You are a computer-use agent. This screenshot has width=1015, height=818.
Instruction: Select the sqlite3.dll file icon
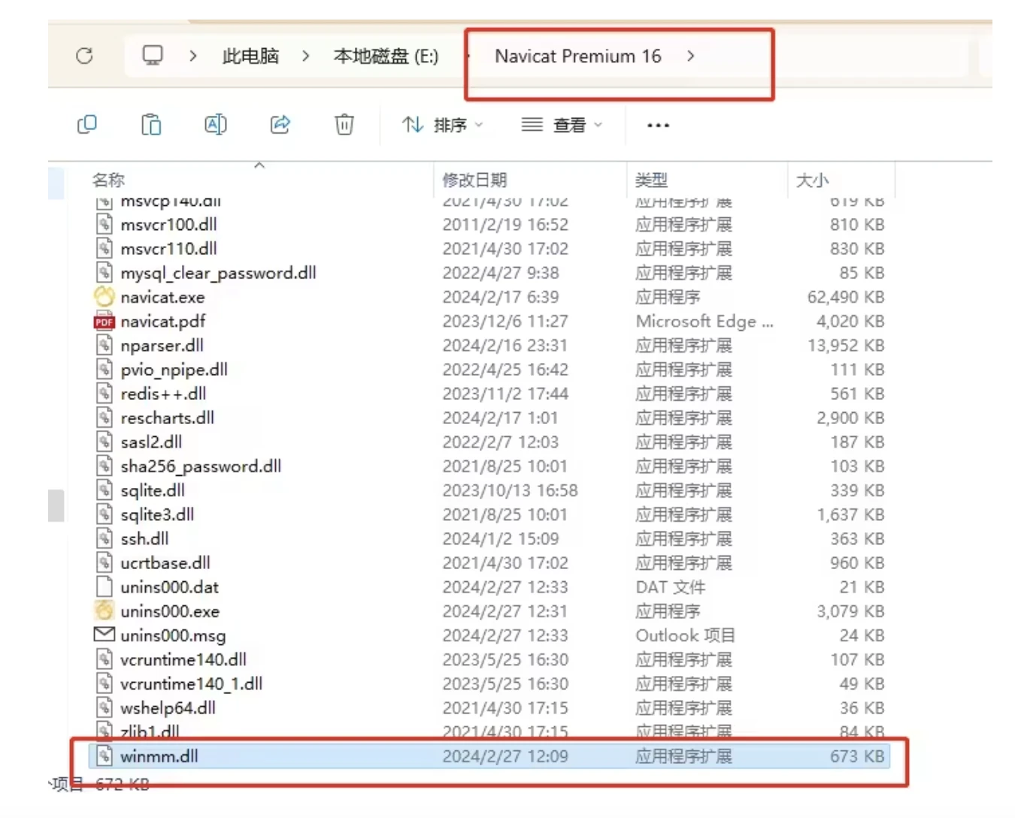pyautogui.click(x=105, y=514)
